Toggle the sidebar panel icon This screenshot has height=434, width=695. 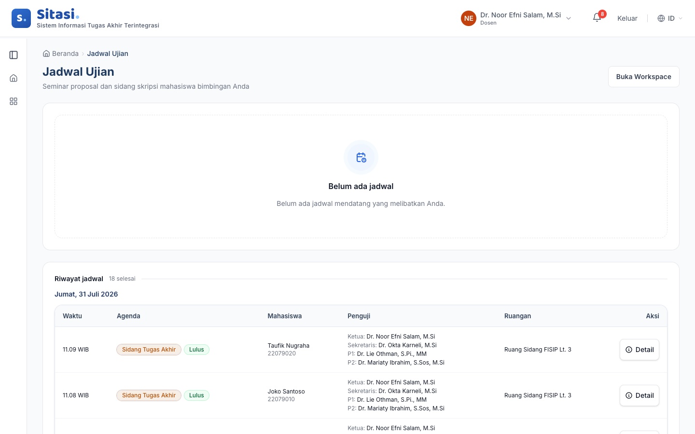(14, 55)
